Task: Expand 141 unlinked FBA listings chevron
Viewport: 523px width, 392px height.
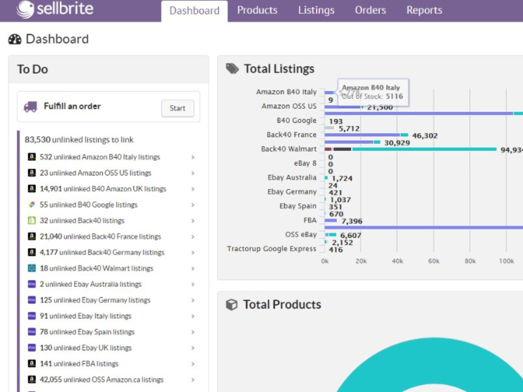Action: 193,364
